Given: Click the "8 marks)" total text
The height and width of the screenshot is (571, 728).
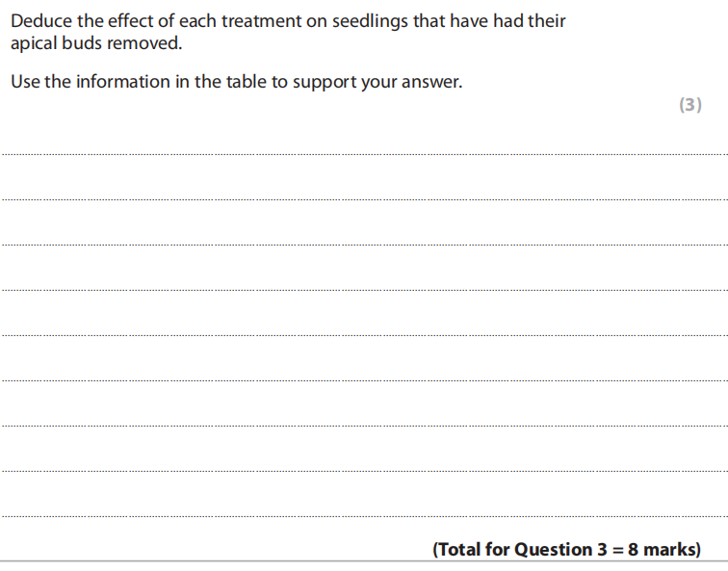Looking at the screenshot, I should [x=663, y=550].
